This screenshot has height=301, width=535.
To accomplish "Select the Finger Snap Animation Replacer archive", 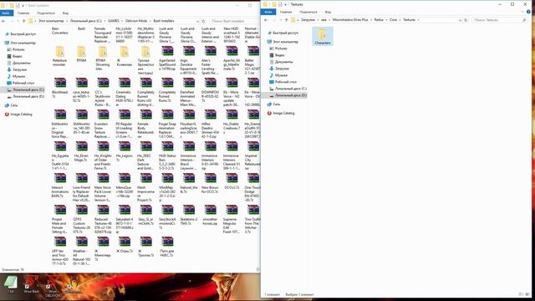I will coord(167,124).
